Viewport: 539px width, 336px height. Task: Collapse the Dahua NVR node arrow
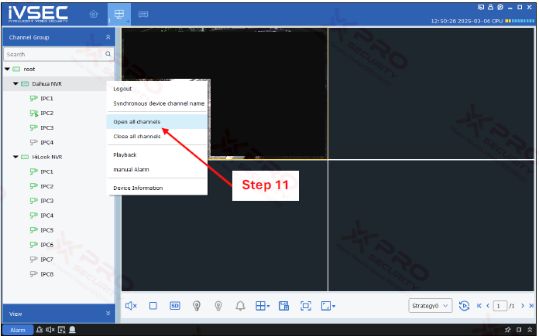tap(15, 83)
